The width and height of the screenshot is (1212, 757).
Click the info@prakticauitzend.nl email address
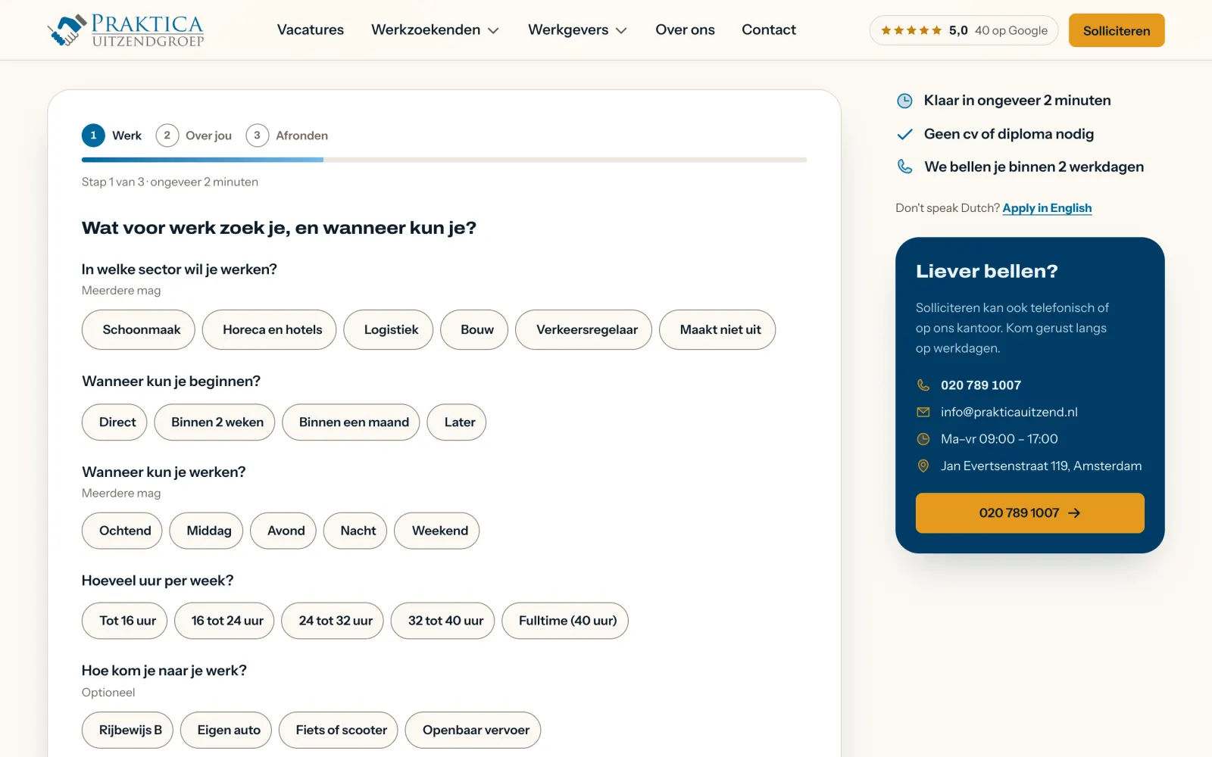tap(1009, 412)
